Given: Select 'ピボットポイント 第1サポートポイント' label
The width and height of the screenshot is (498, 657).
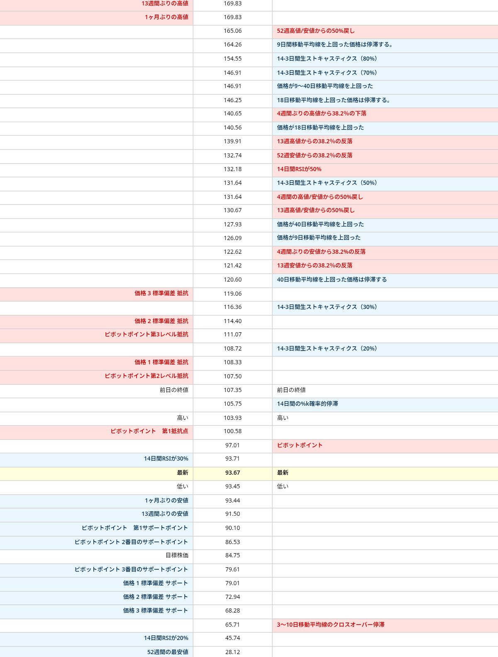Looking at the screenshot, I should pyautogui.click(x=135, y=528).
